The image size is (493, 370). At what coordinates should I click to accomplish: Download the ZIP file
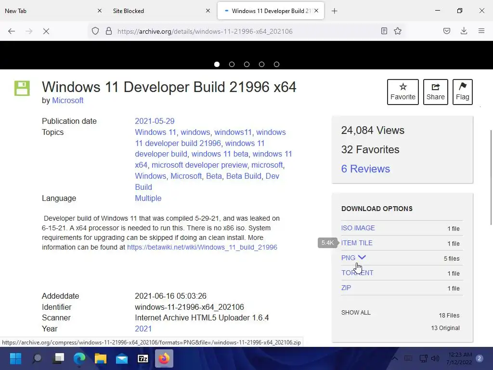pos(346,288)
